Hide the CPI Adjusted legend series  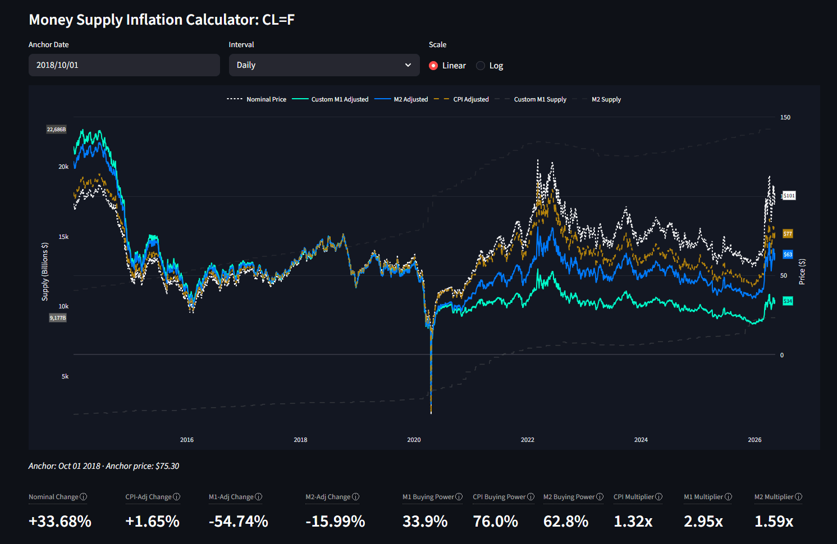461,99
